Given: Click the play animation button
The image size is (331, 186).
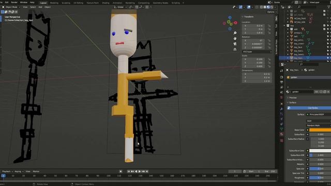Looking at the screenshot, I should tap(140, 172).
